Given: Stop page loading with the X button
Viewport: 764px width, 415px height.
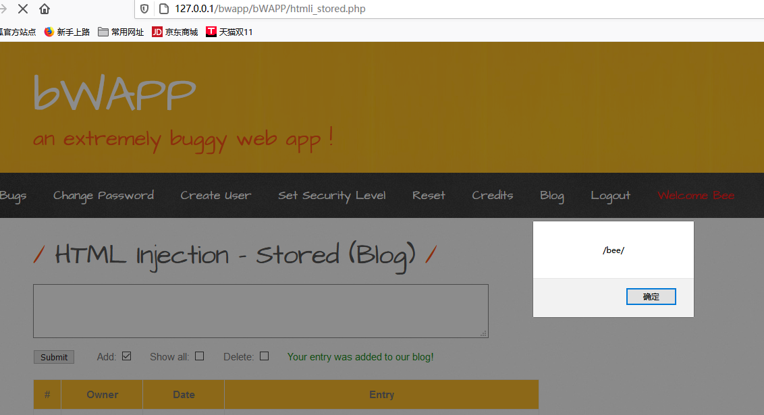Looking at the screenshot, I should 23,9.
